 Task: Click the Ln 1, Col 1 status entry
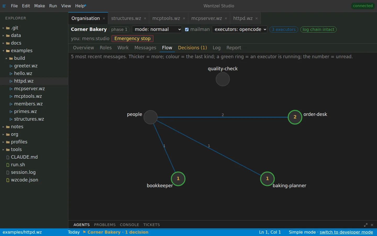pyautogui.click(x=270, y=232)
